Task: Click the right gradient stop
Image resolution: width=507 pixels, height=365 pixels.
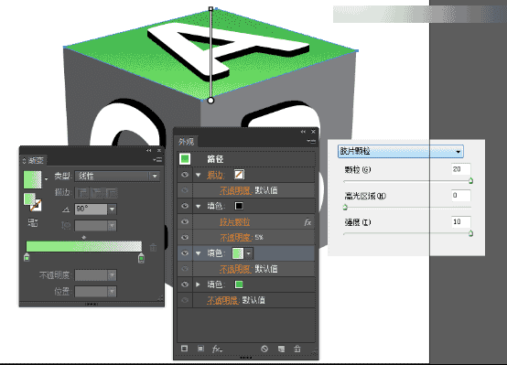Action: pos(141,258)
